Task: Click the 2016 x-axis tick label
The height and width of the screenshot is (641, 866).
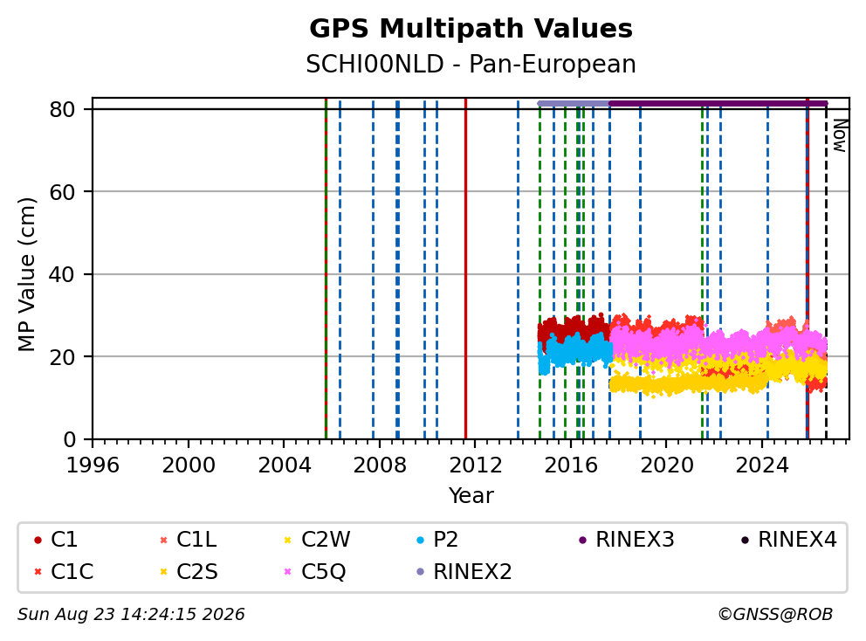Action: point(571,465)
